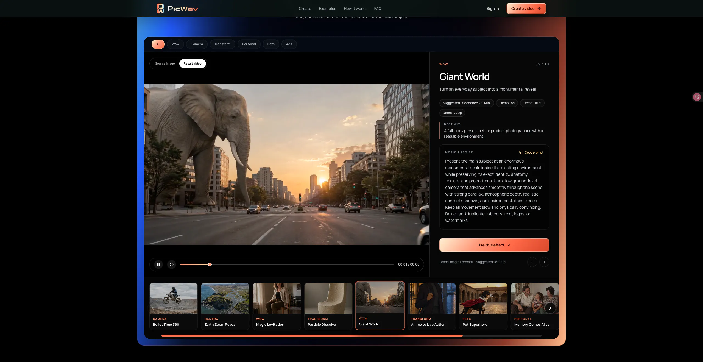Switch to Source image view
The width and height of the screenshot is (703, 362).
click(x=165, y=63)
